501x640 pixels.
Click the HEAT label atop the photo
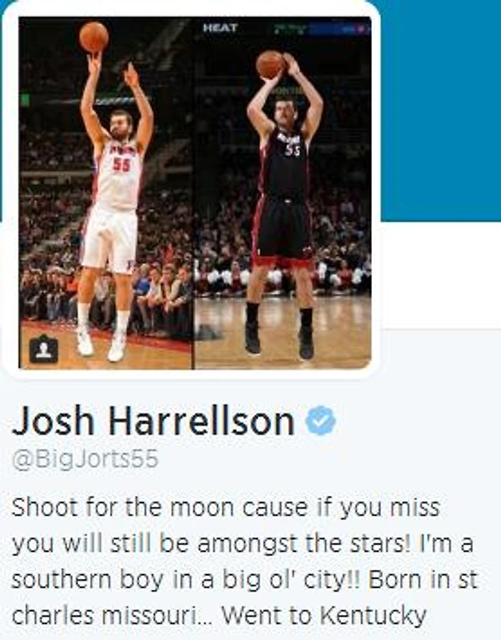220,27
